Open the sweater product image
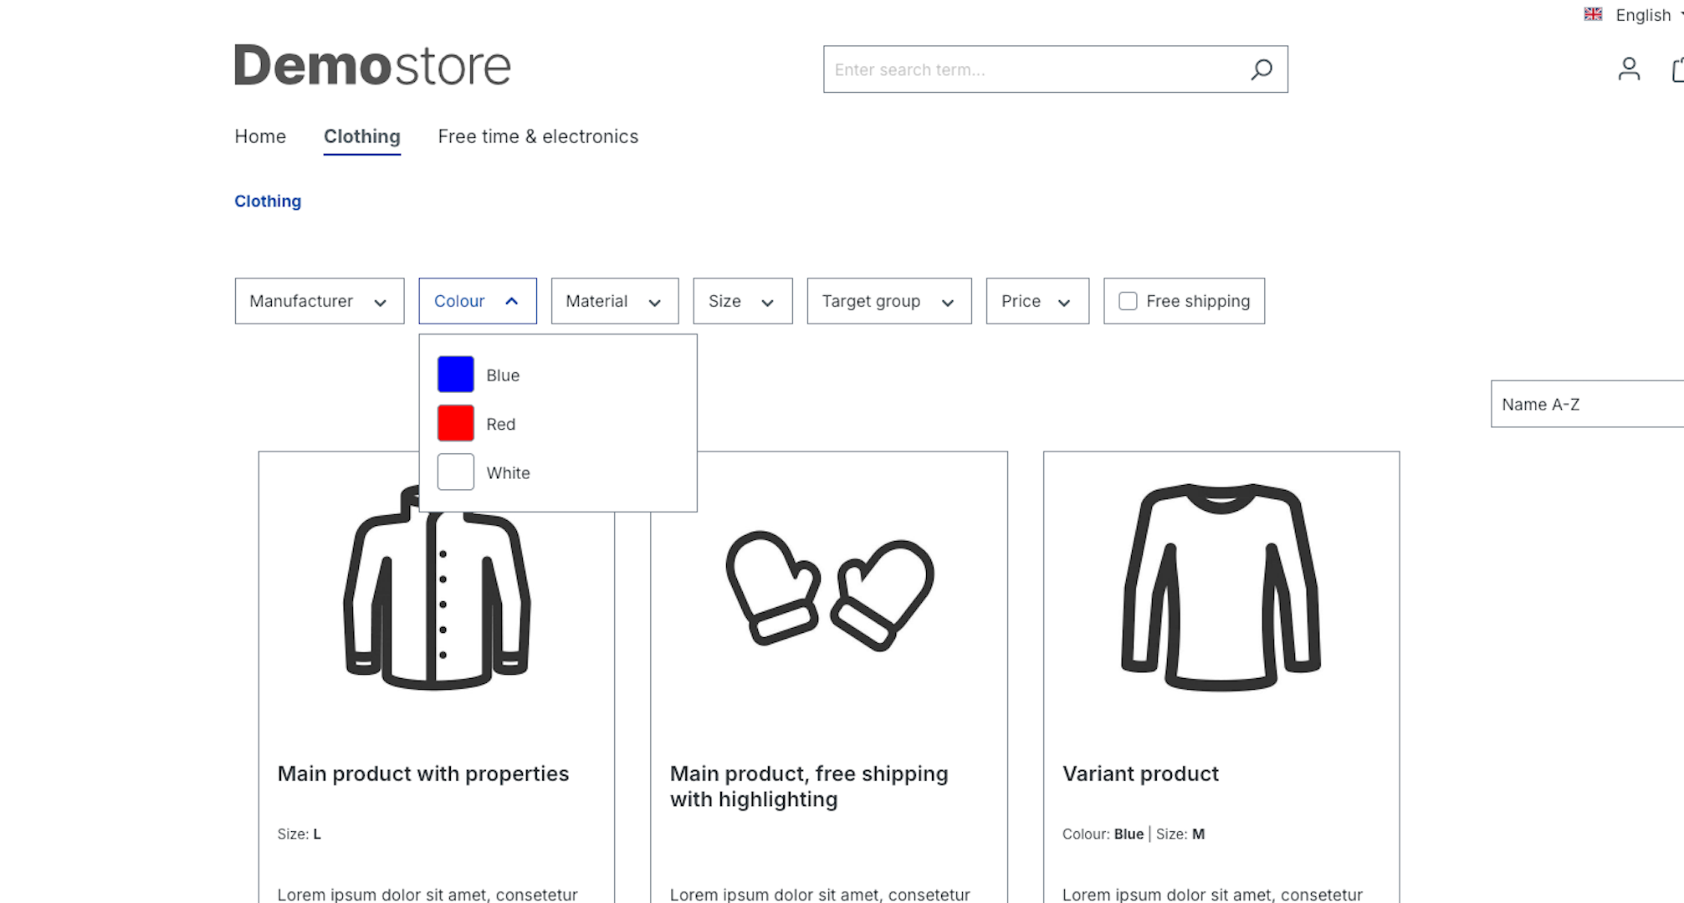The image size is (1684, 903). [1221, 587]
